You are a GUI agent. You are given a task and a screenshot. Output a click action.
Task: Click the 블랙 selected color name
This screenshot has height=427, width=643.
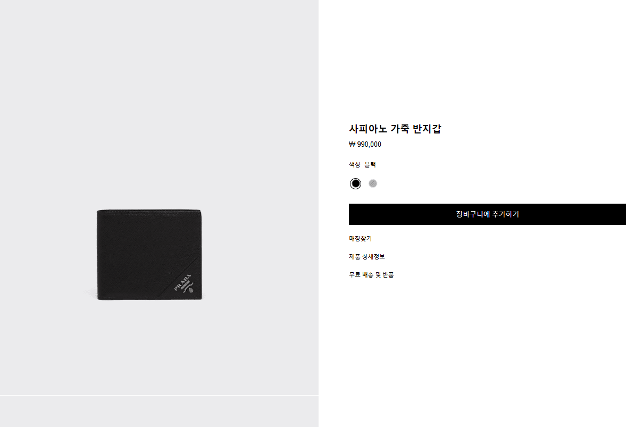370,165
